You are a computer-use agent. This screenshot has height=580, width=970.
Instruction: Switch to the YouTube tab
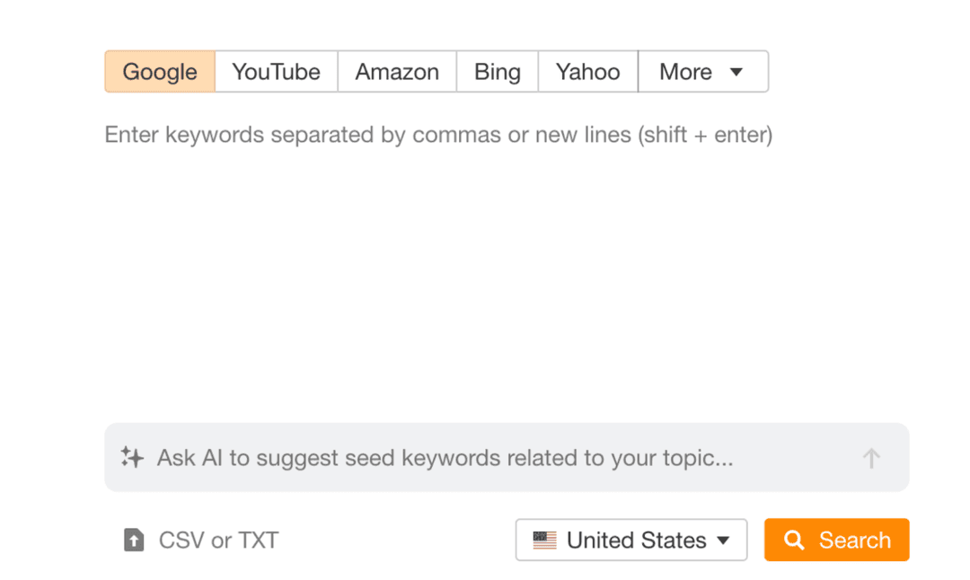pyautogui.click(x=276, y=71)
